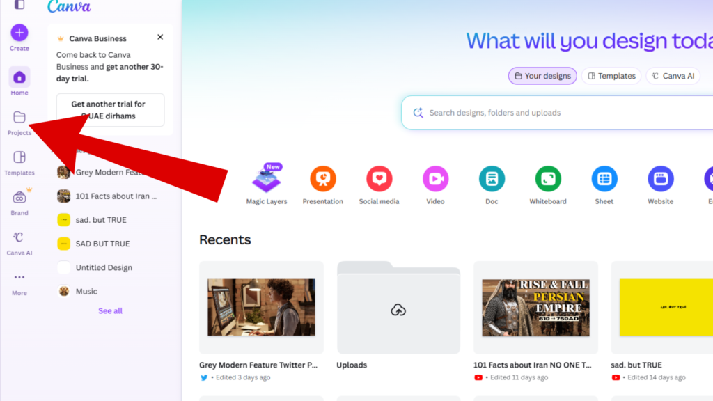This screenshot has width=713, height=401.
Task: Open Canva AI from the sidebar
Action: (19, 239)
